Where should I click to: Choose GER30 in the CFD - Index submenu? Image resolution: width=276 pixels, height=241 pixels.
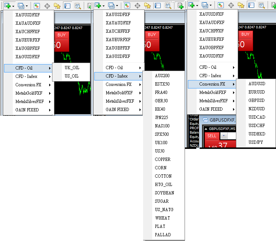tap(161, 101)
